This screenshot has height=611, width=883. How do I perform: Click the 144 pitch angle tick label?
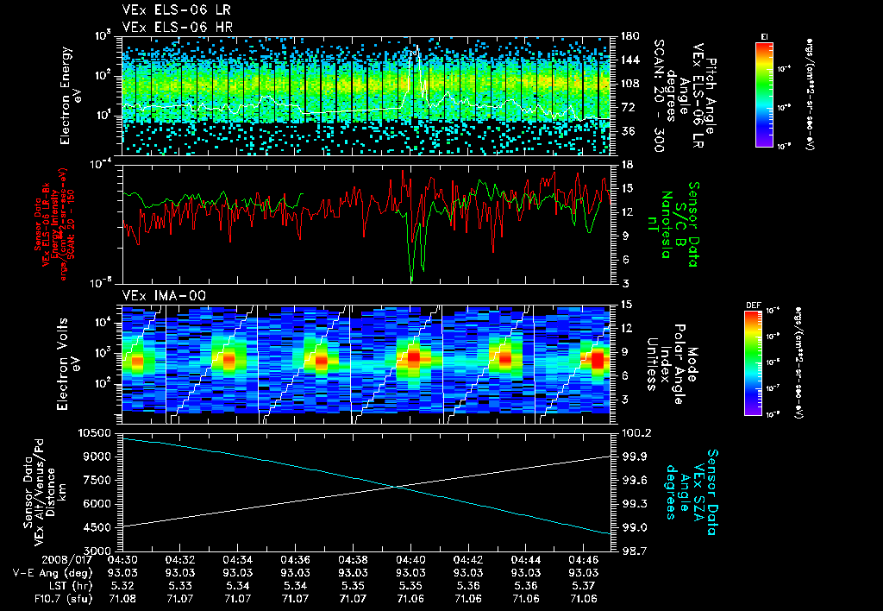tap(629, 60)
